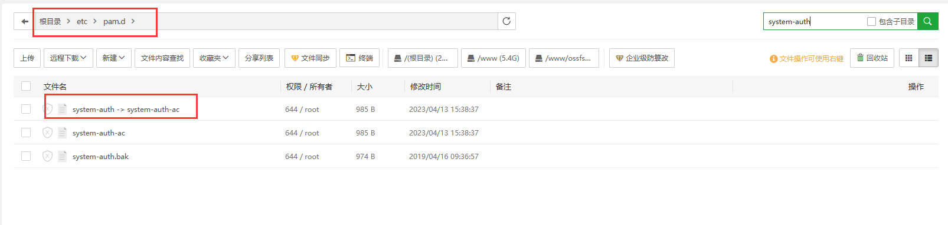Click the date 2019/04/16 09:36:57
This screenshot has width=948, height=225.
click(x=444, y=157)
